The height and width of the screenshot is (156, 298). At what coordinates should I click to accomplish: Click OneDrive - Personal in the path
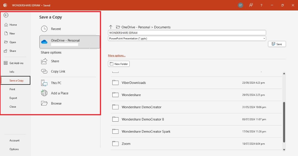(136, 27)
